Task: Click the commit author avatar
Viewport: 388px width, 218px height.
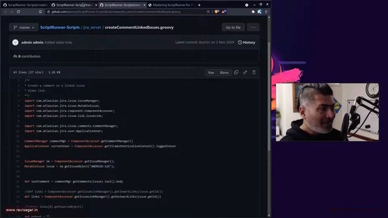Action: click(x=15, y=42)
